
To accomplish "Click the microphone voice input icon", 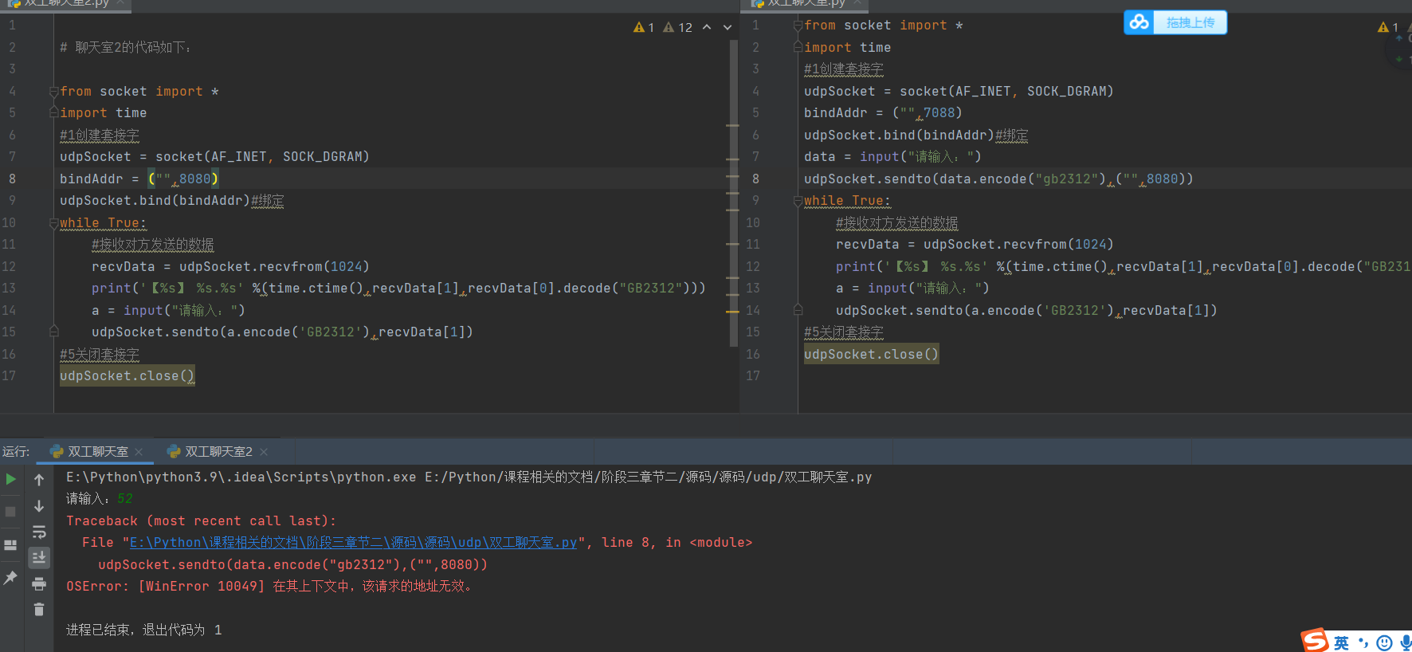I will tap(1406, 642).
